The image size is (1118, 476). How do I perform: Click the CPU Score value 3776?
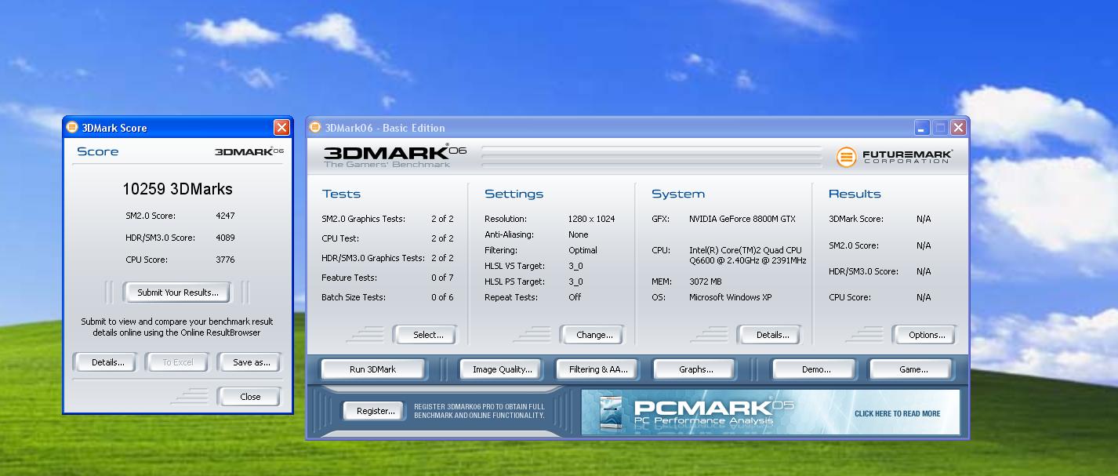click(x=225, y=260)
